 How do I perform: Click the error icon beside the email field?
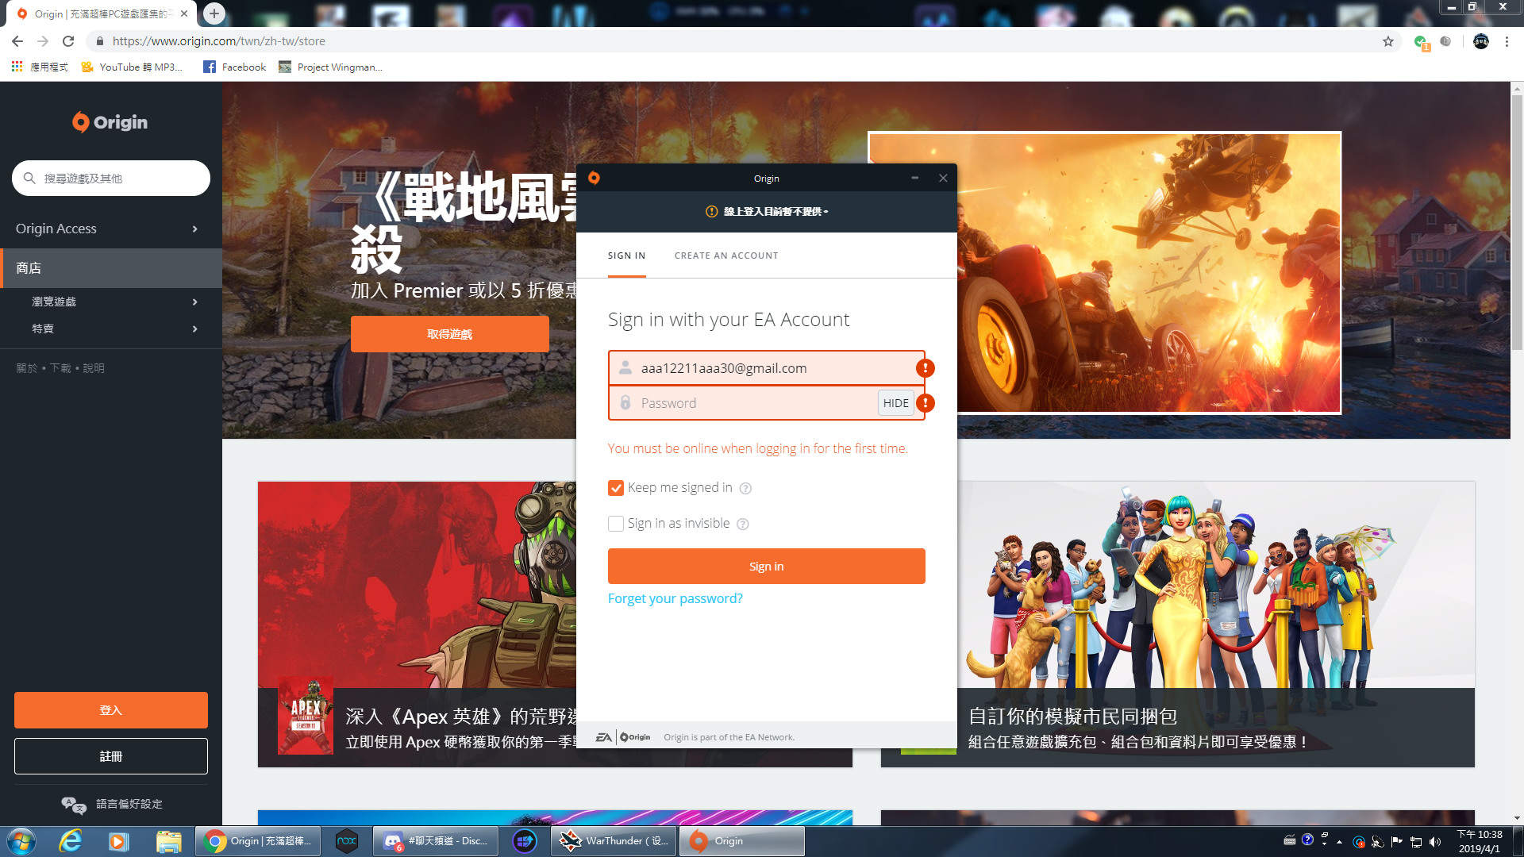[925, 368]
